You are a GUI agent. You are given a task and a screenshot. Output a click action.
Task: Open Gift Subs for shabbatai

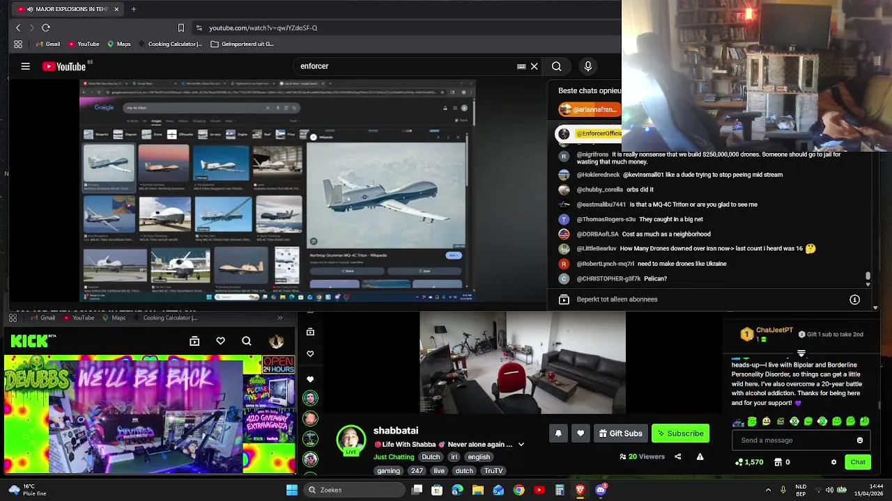pos(620,434)
